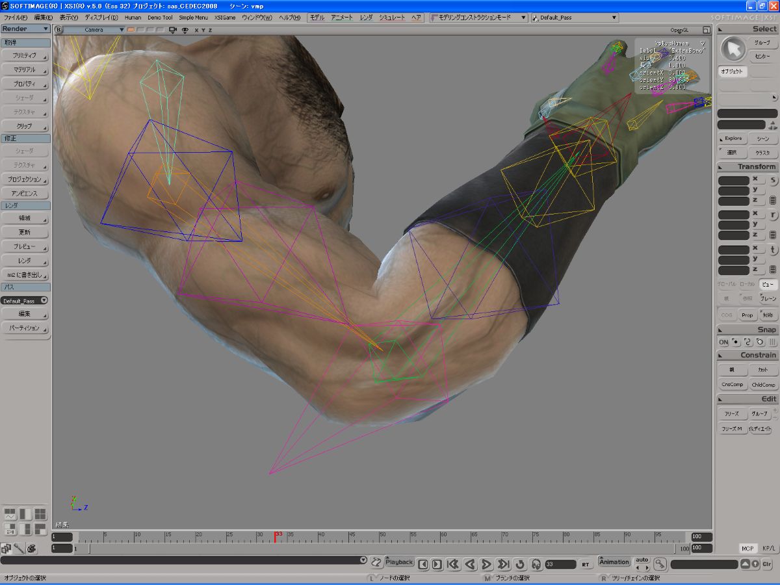Click the Explore button
Viewport: 780px width, 585px height.
(x=733, y=138)
